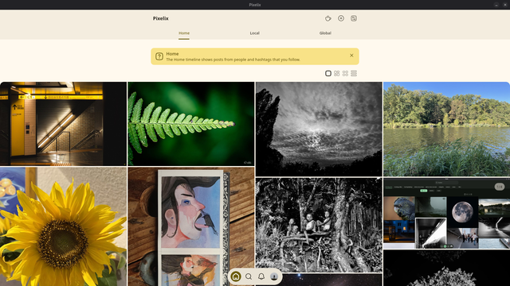Switch to the Local timeline tab
Viewport: 510px width, 286px height.
pyautogui.click(x=254, y=33)
